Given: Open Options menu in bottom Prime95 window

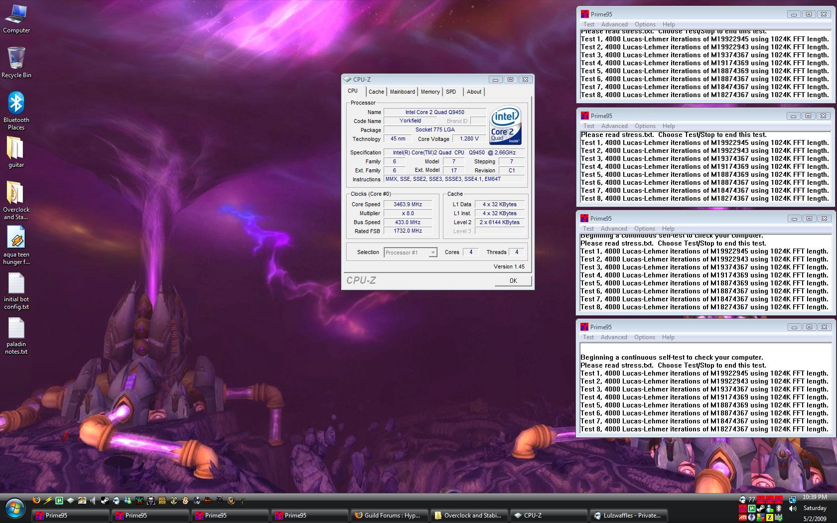Looking at the screenshot, I should tap(645, 337).
